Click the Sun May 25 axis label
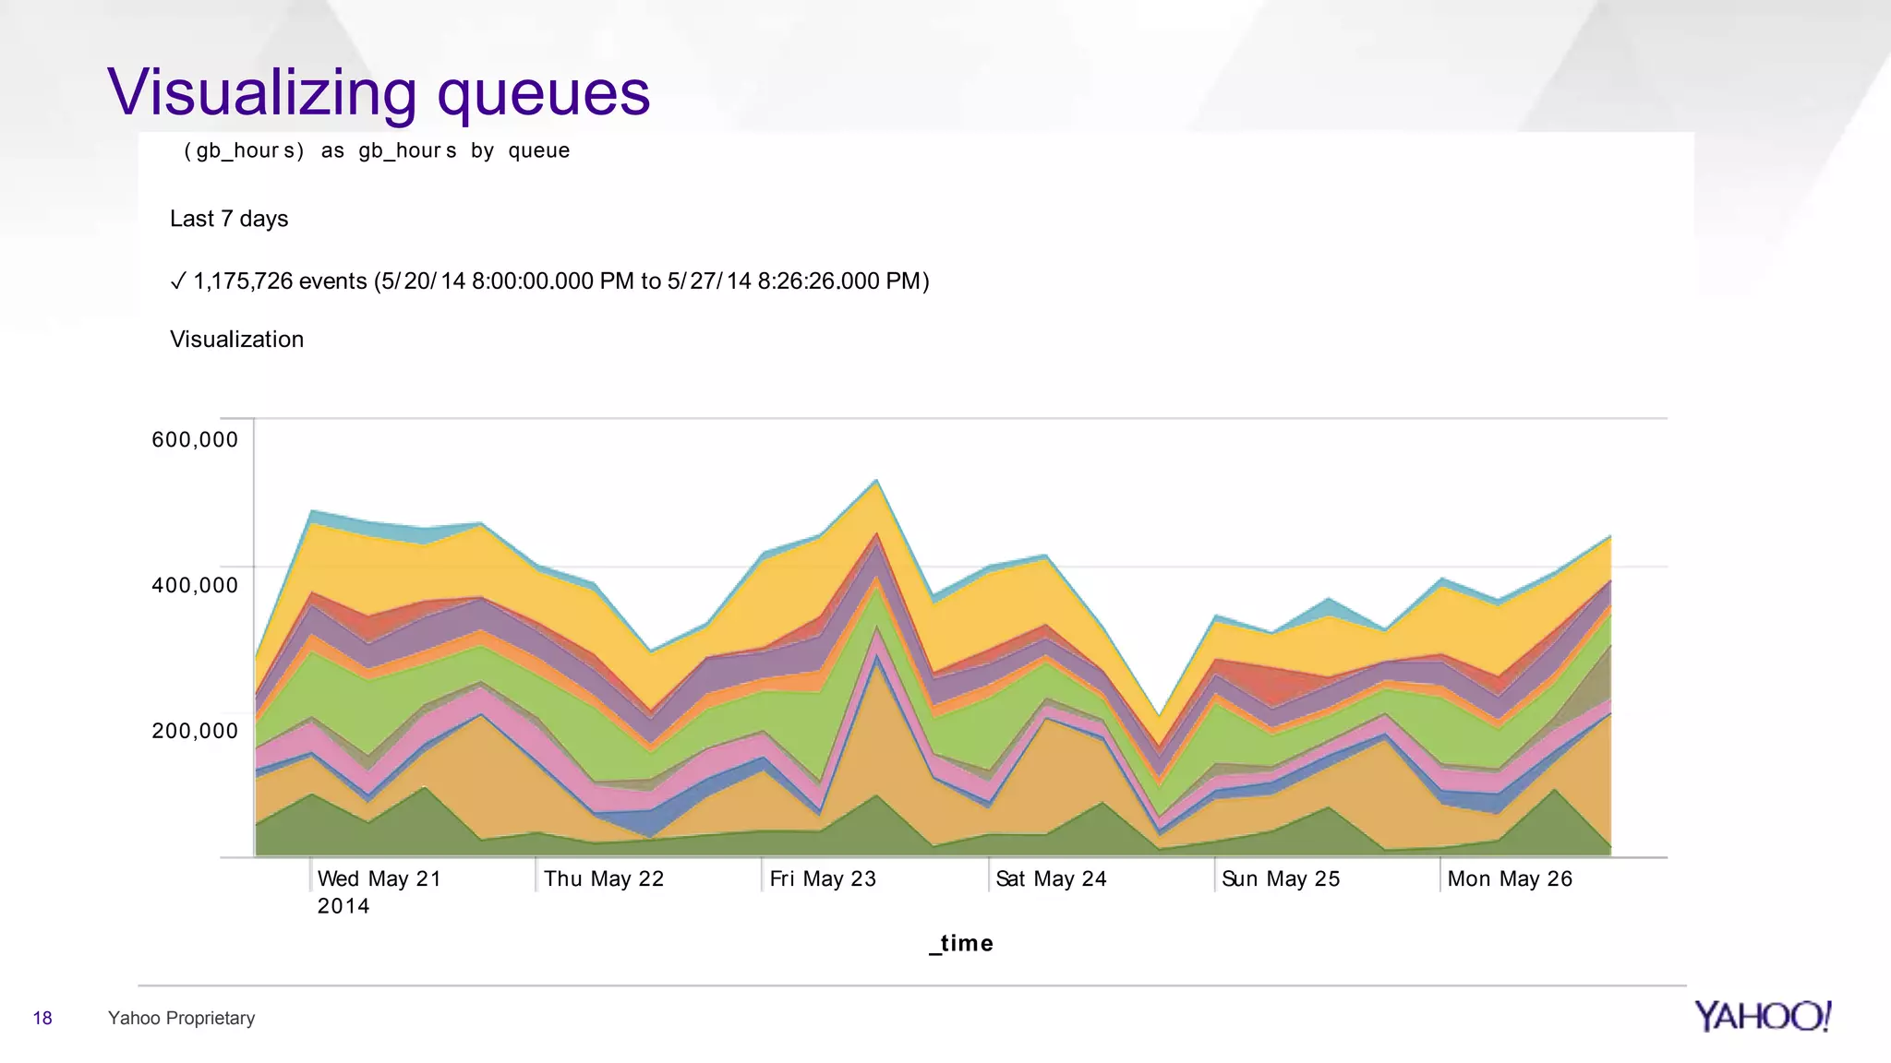The height and width of the screenshot is (1063, 1891). [1281, 878]
